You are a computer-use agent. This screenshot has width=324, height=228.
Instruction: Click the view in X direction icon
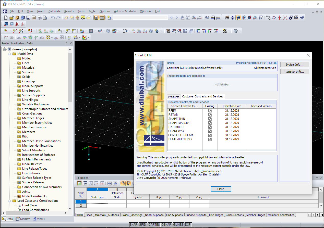198,31
